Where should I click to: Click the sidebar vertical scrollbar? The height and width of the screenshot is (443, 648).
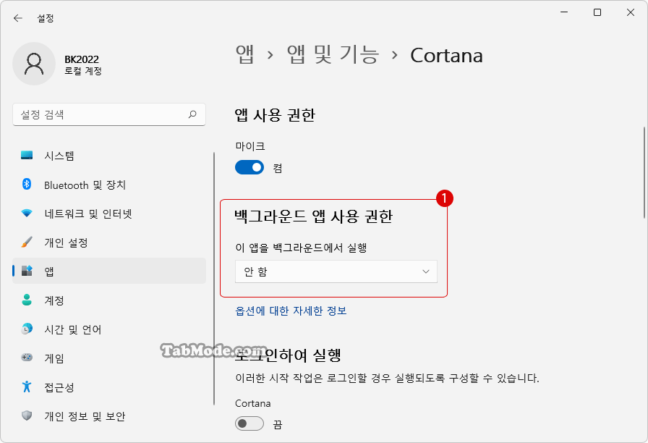pos(214,279)
